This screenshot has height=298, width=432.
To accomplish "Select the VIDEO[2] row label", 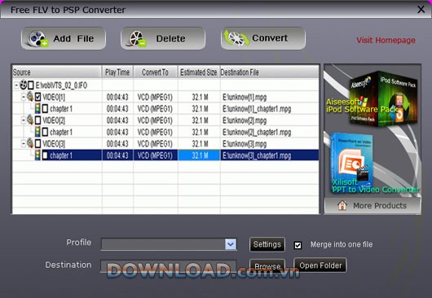I will pos(54,121).
